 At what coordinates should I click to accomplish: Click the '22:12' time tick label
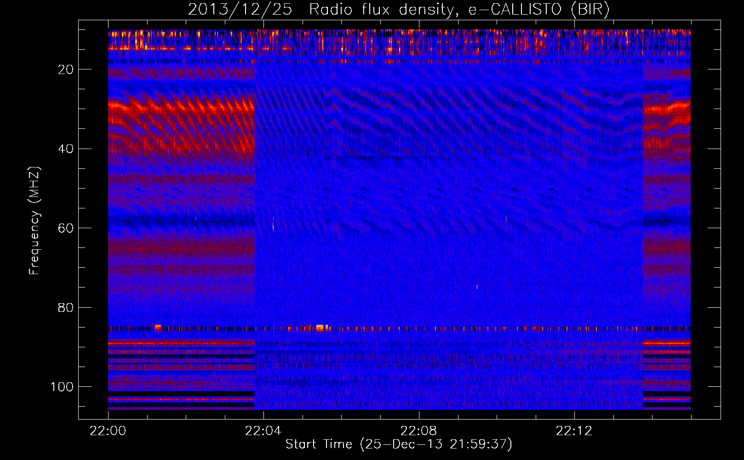[574, 431]
